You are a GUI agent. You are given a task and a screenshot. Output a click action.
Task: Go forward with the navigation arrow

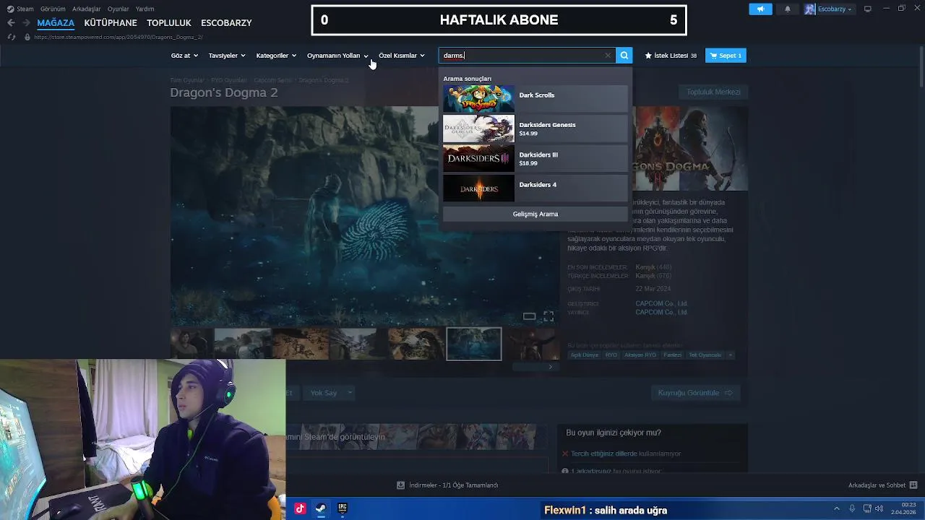(26, 22)
